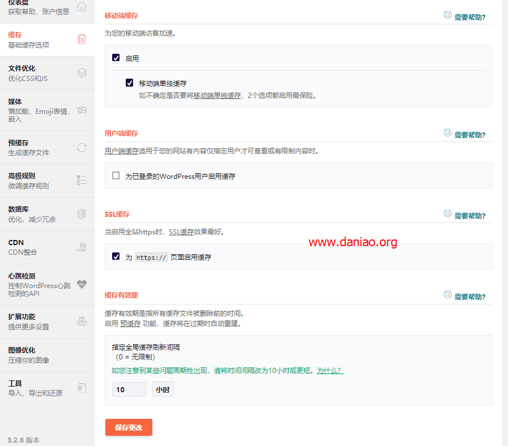508x446 pixels.
Task: Open 心跳检测 tab
Action: [48, 285]
